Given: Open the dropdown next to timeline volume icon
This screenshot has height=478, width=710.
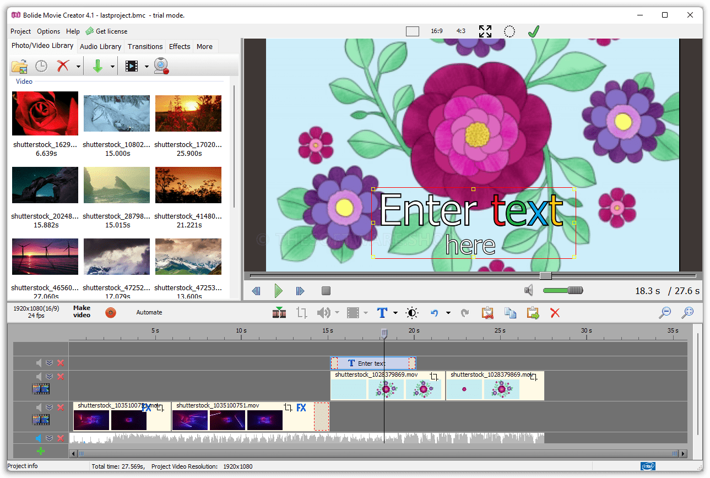Looking at the screenshot, I should click(337, 313).
